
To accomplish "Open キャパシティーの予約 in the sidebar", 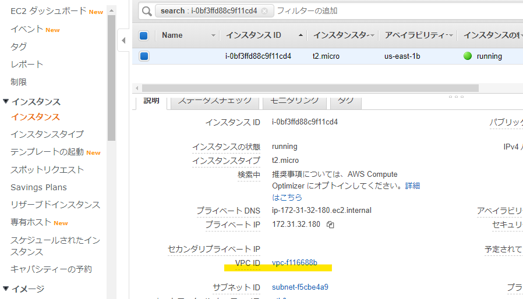I will tap(51, 269).
